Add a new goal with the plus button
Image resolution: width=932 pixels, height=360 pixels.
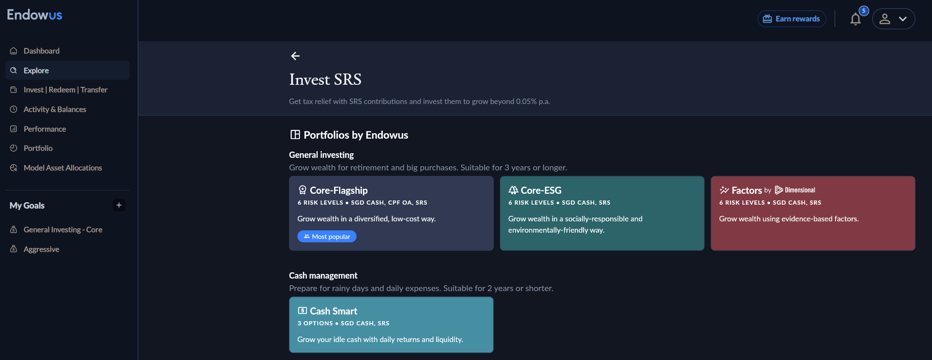[119, 205]
